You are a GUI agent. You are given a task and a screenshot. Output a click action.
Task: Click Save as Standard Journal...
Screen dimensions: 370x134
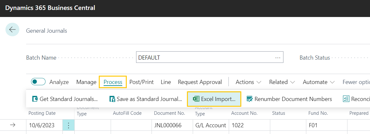click(x=146, y=99)
